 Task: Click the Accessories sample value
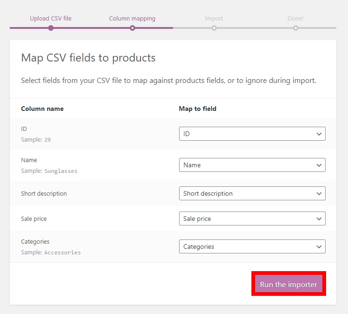coord(63,253)
